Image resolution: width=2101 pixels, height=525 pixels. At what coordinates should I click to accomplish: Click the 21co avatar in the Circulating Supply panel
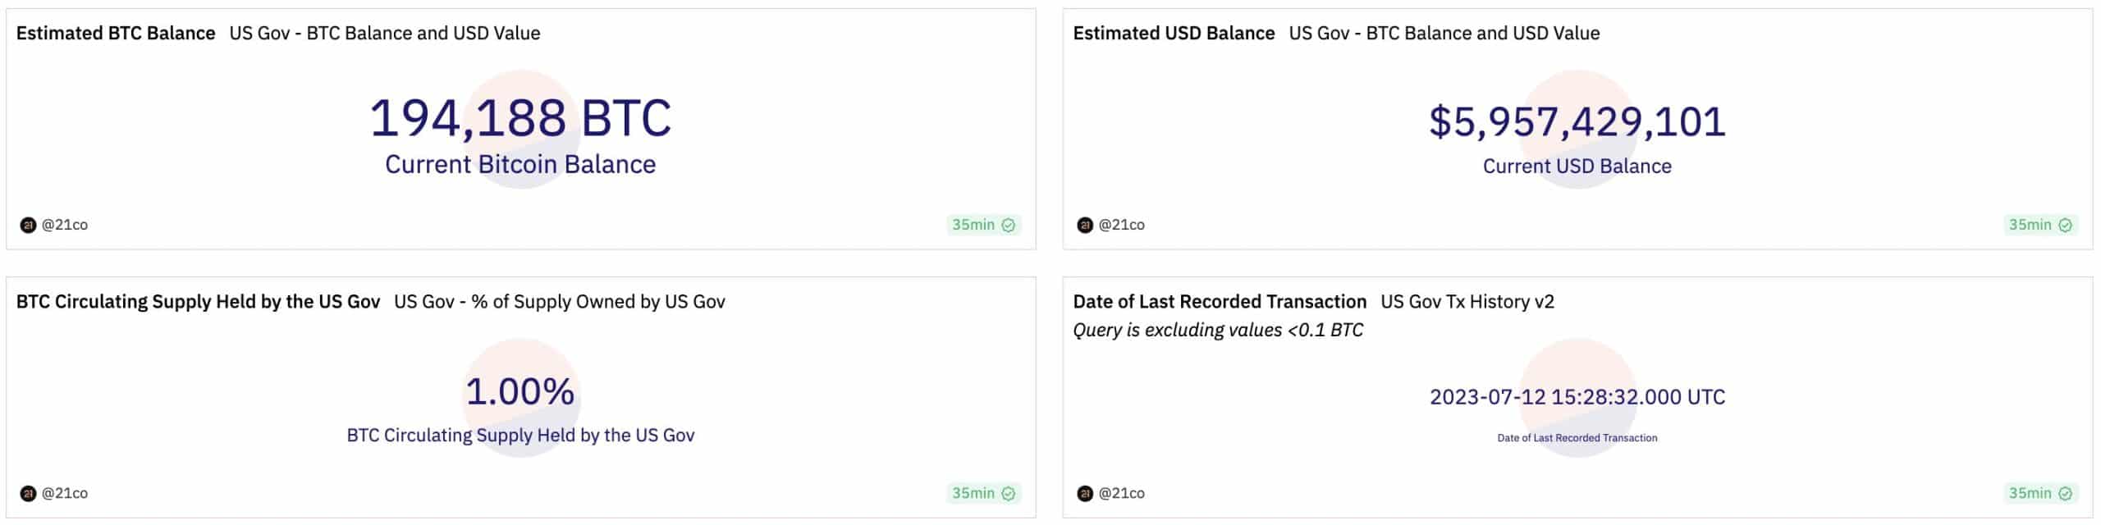(x=28, y=493)
